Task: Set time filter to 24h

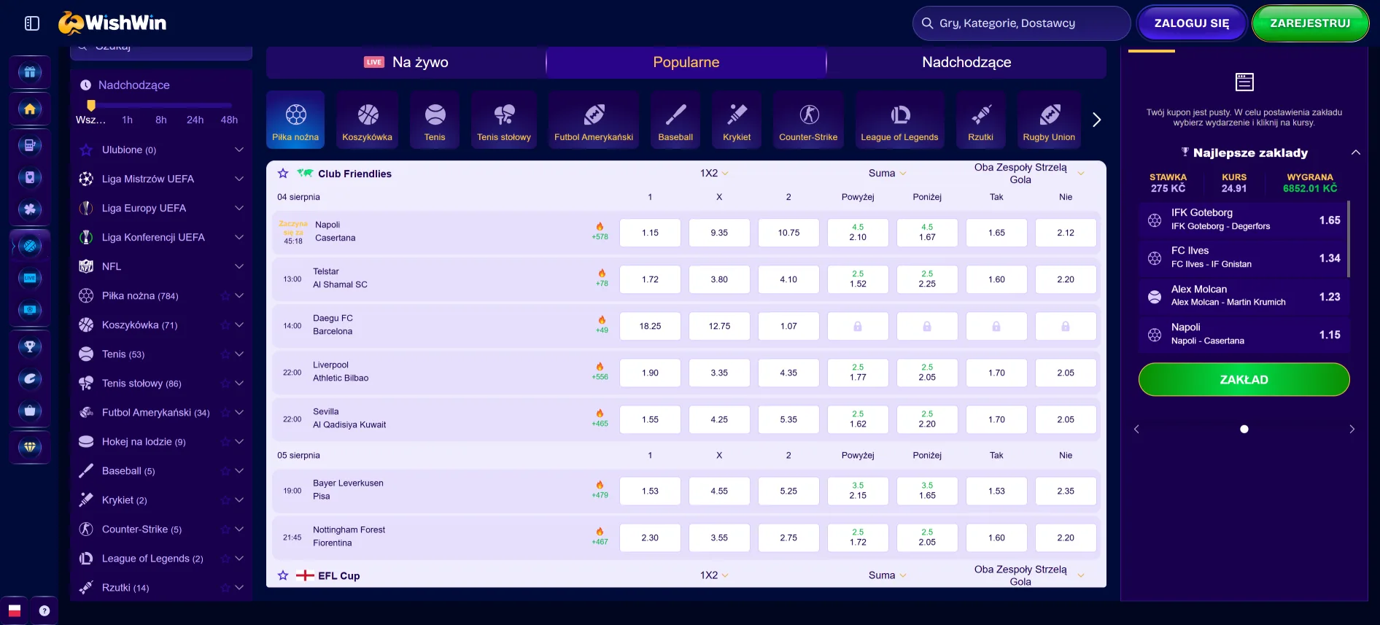Action: click(195, 120)
